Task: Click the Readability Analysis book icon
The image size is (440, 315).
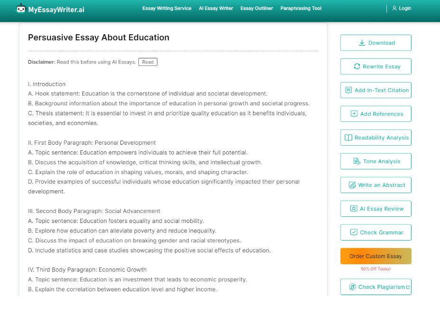Action: 348,138
